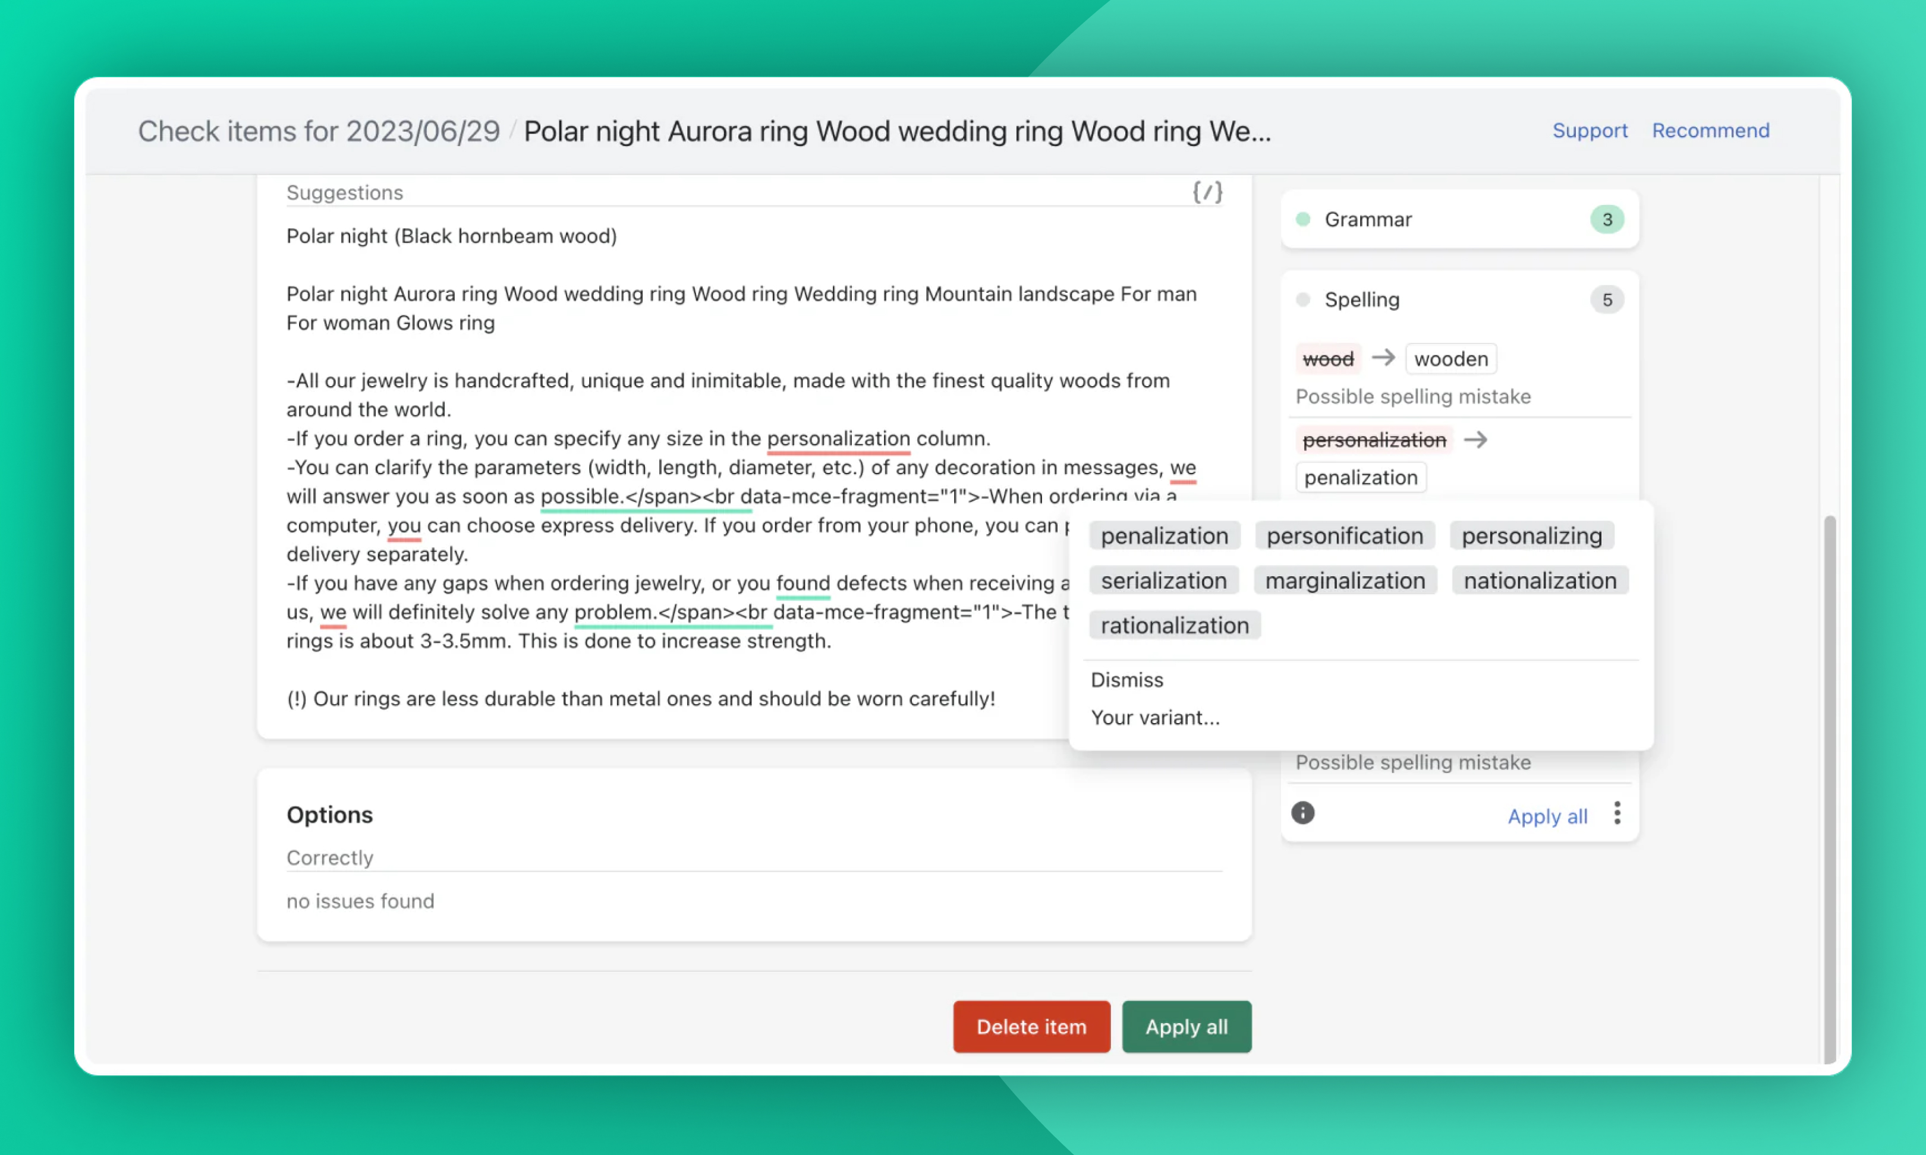Choose the Your variant option

click(x=1155, y=717)
